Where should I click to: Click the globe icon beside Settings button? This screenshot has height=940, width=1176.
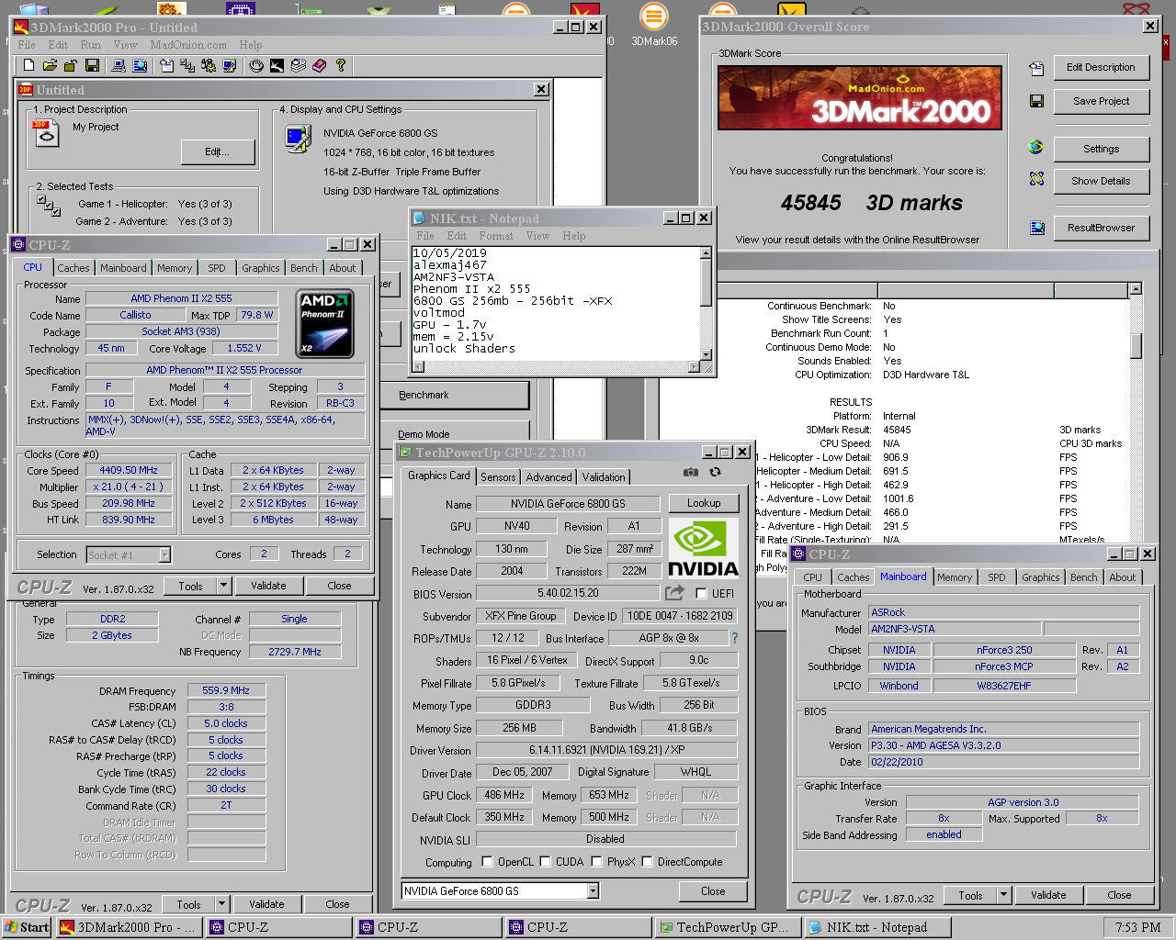pos(1036,147)
